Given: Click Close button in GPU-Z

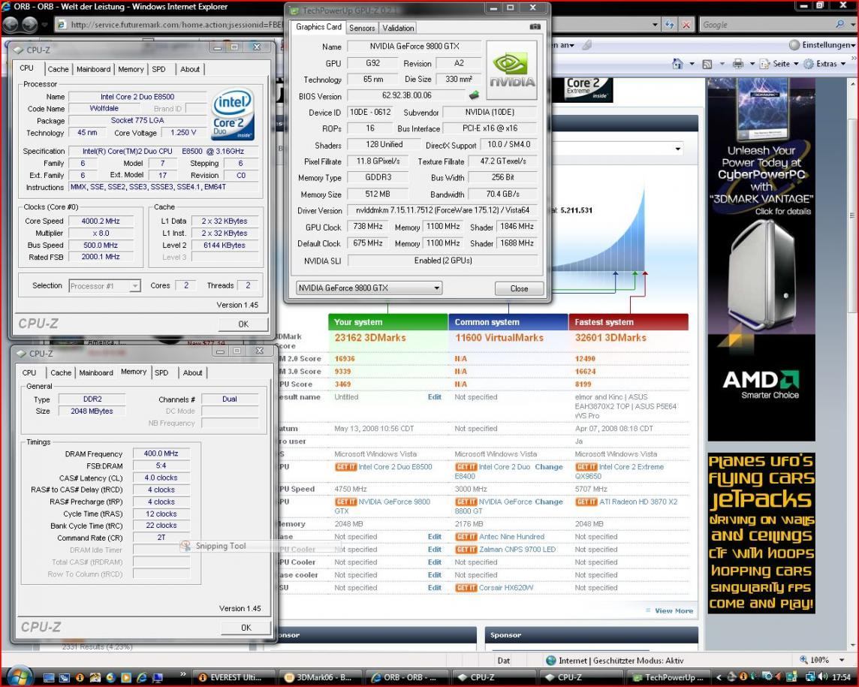Looking at the screenshot, I should pyautogui.click(x=520, y=289).
